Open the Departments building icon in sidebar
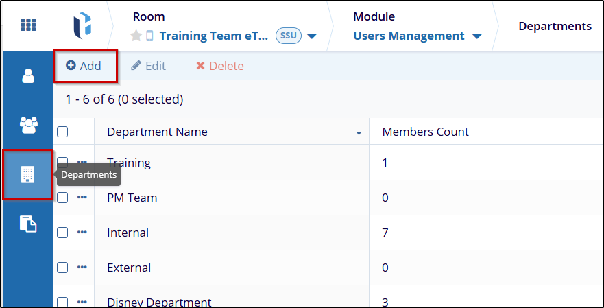This screenshot has width=604, height=308. pos(27,175)
